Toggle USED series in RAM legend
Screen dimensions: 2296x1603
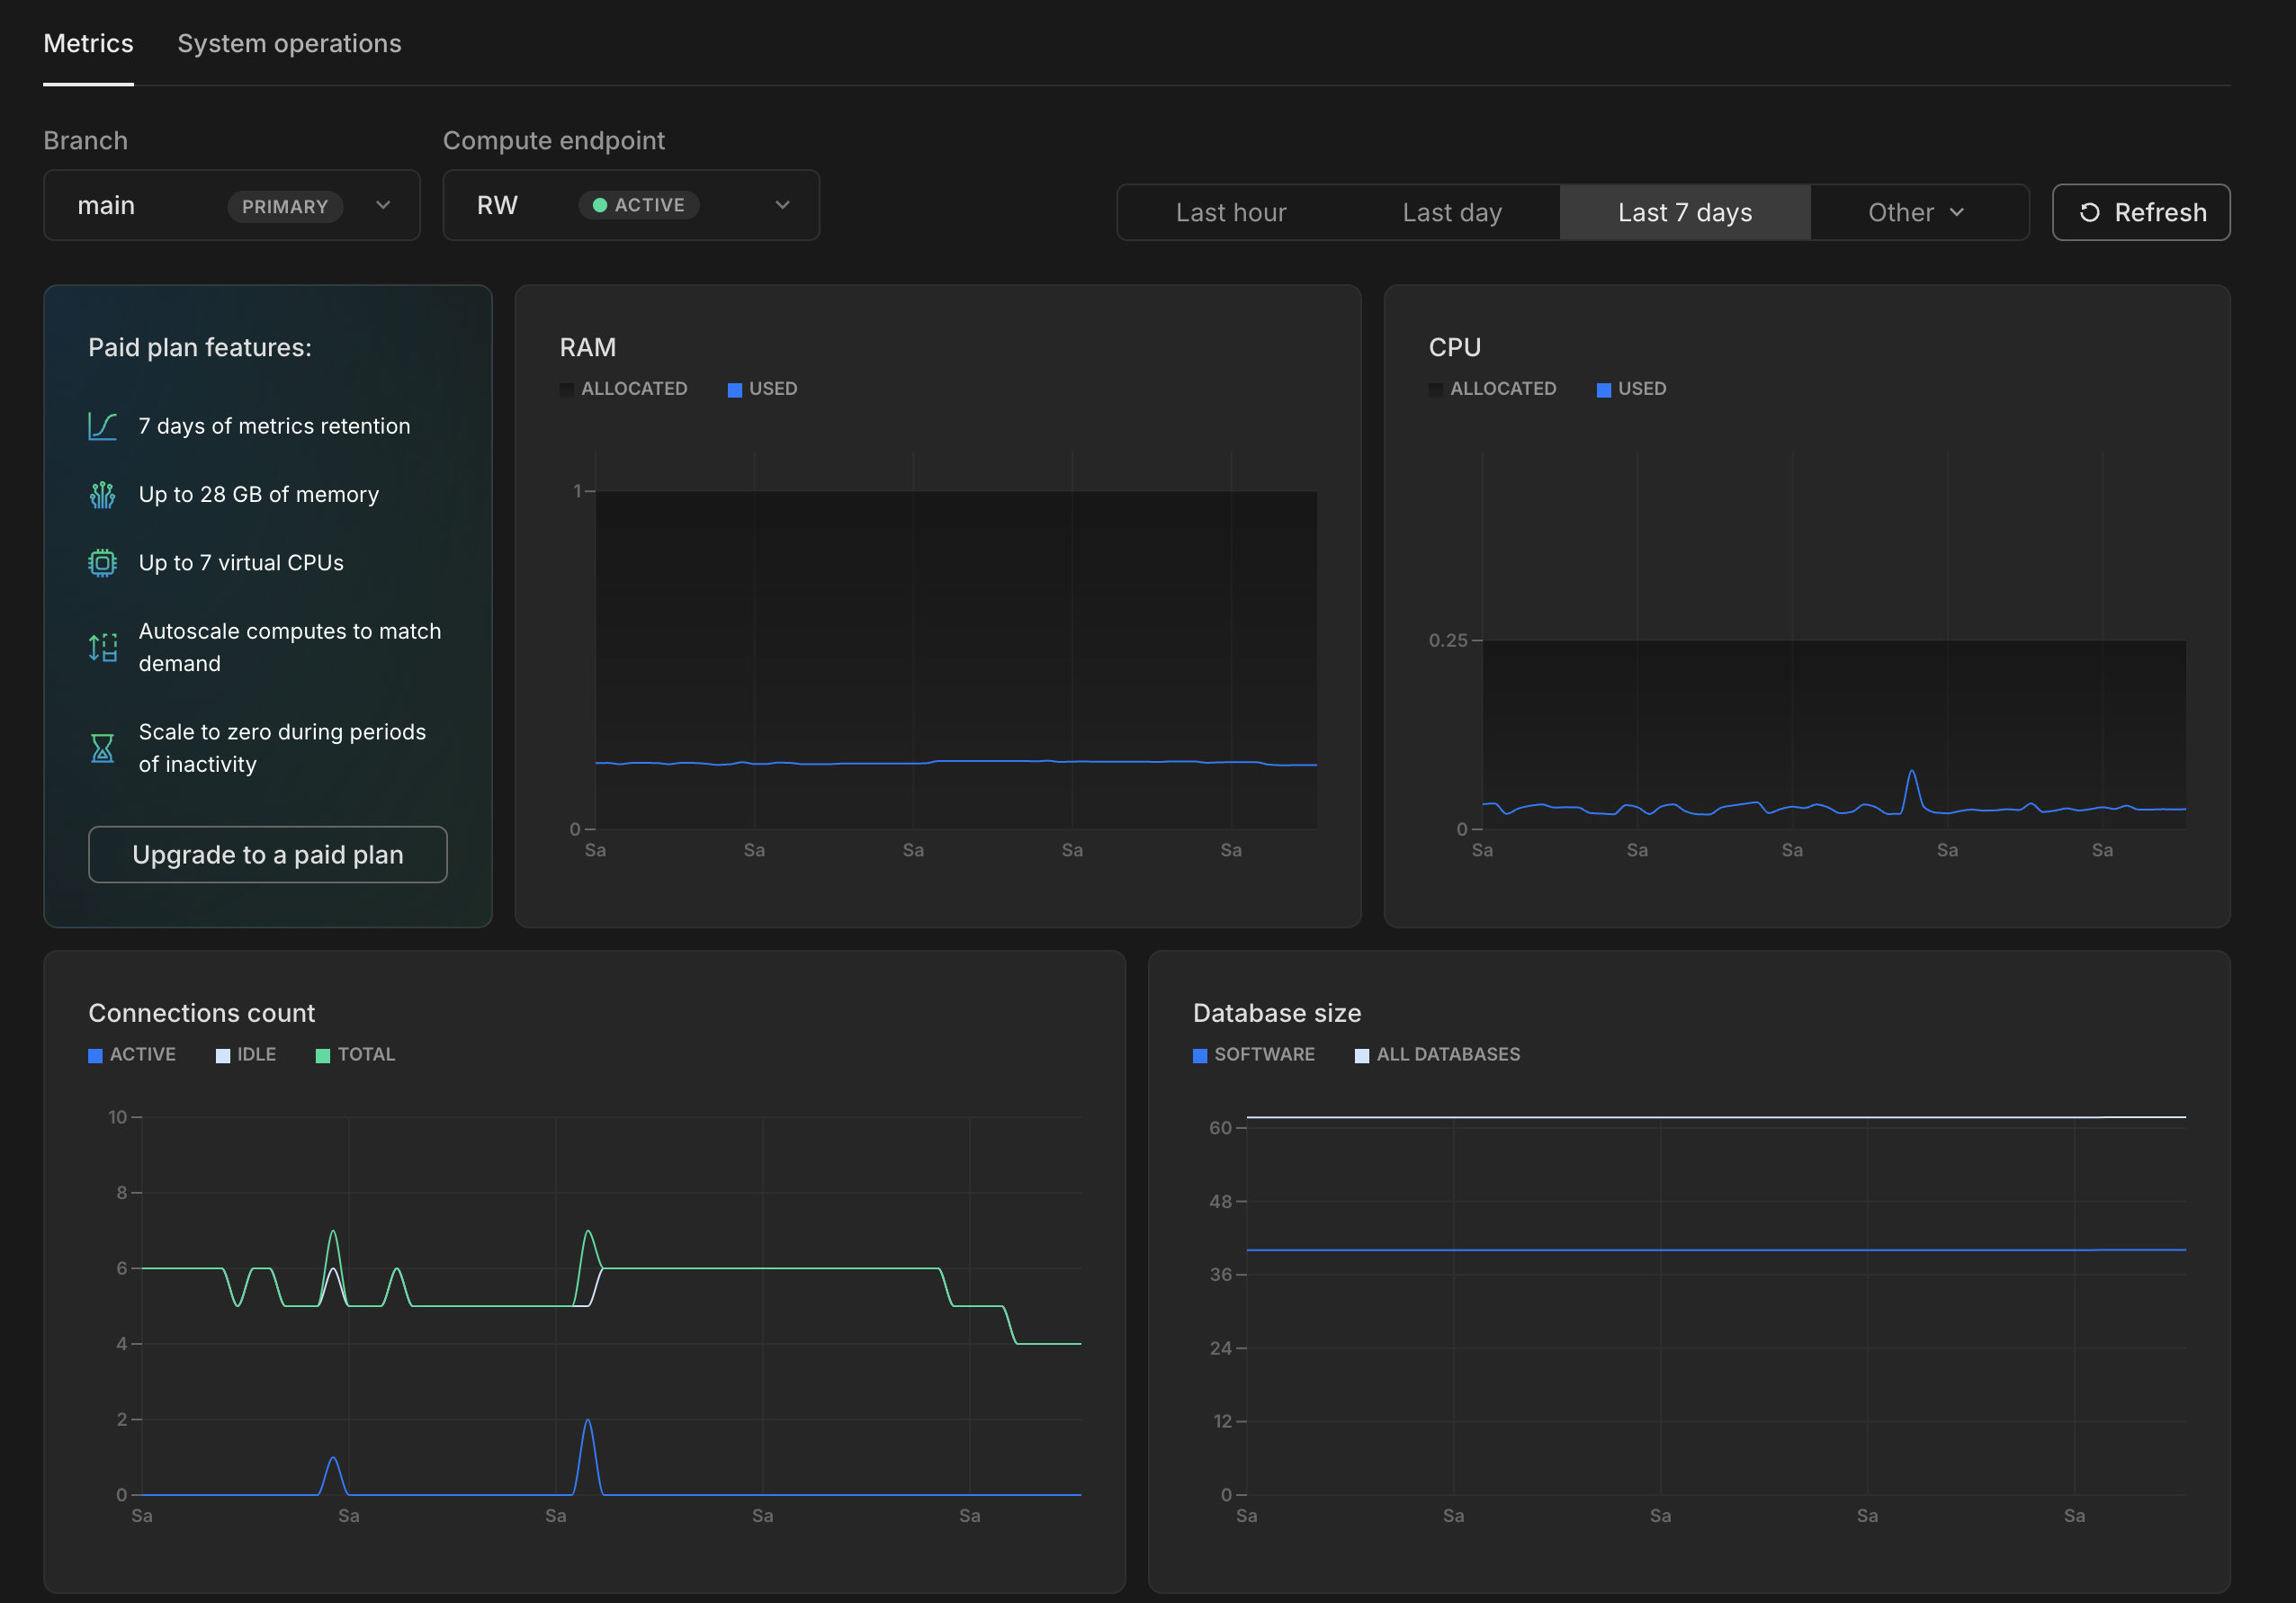click(x=762, y=389)
